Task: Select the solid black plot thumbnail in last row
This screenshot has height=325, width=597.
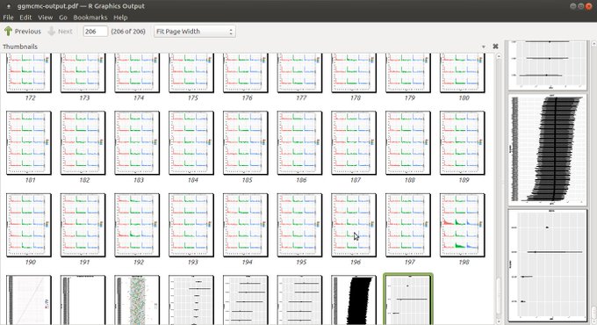Action: click(354, 300)
